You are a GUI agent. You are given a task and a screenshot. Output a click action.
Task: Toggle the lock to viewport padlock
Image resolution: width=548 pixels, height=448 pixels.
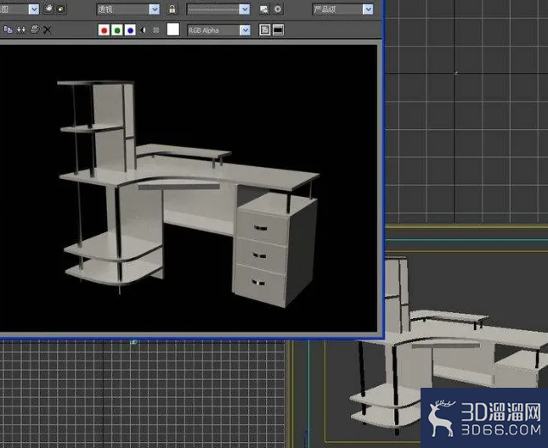(x=172, y=9)
